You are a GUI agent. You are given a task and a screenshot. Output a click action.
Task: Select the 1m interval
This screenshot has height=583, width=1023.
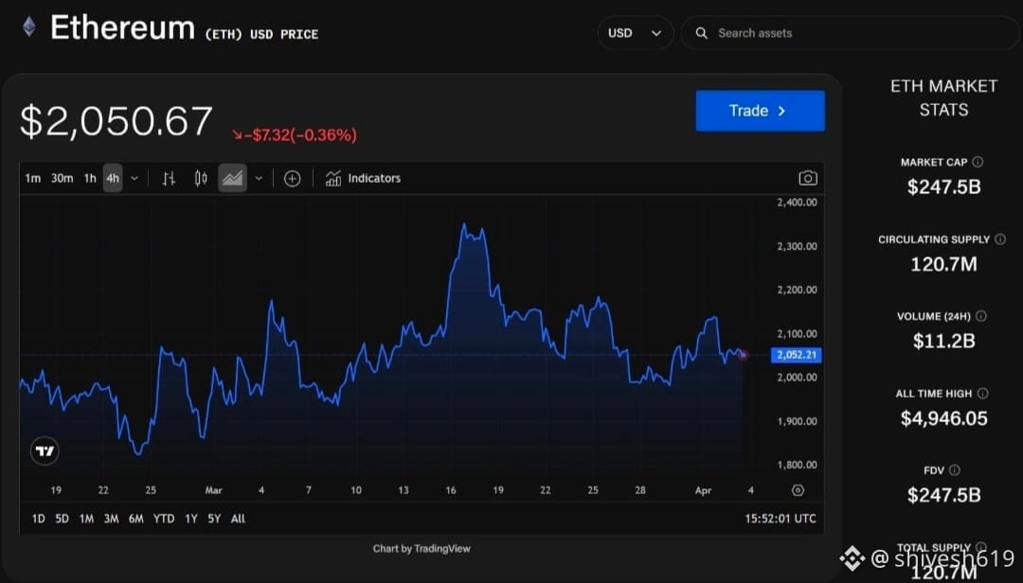click(32, 178)
